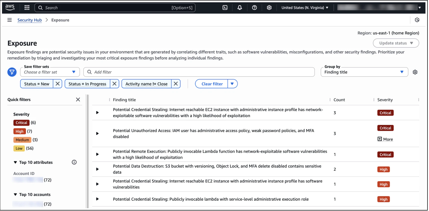Filter by High severity quick filter
The height and width of the screenshot is (211, 429).
pos(19,131)
